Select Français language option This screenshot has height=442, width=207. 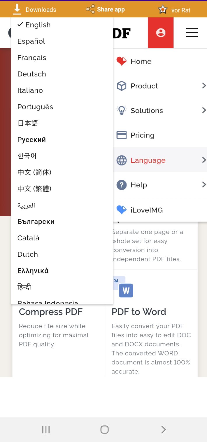pyautogui.click(x=62, y=58)
